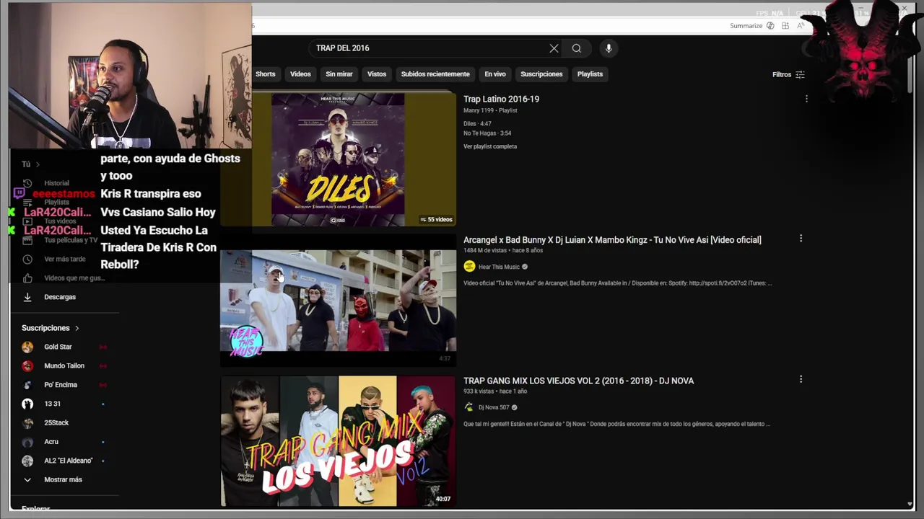Screen dimensions: 924x519
Task: Select the En vivo filter chip
Action: (495, 74)
